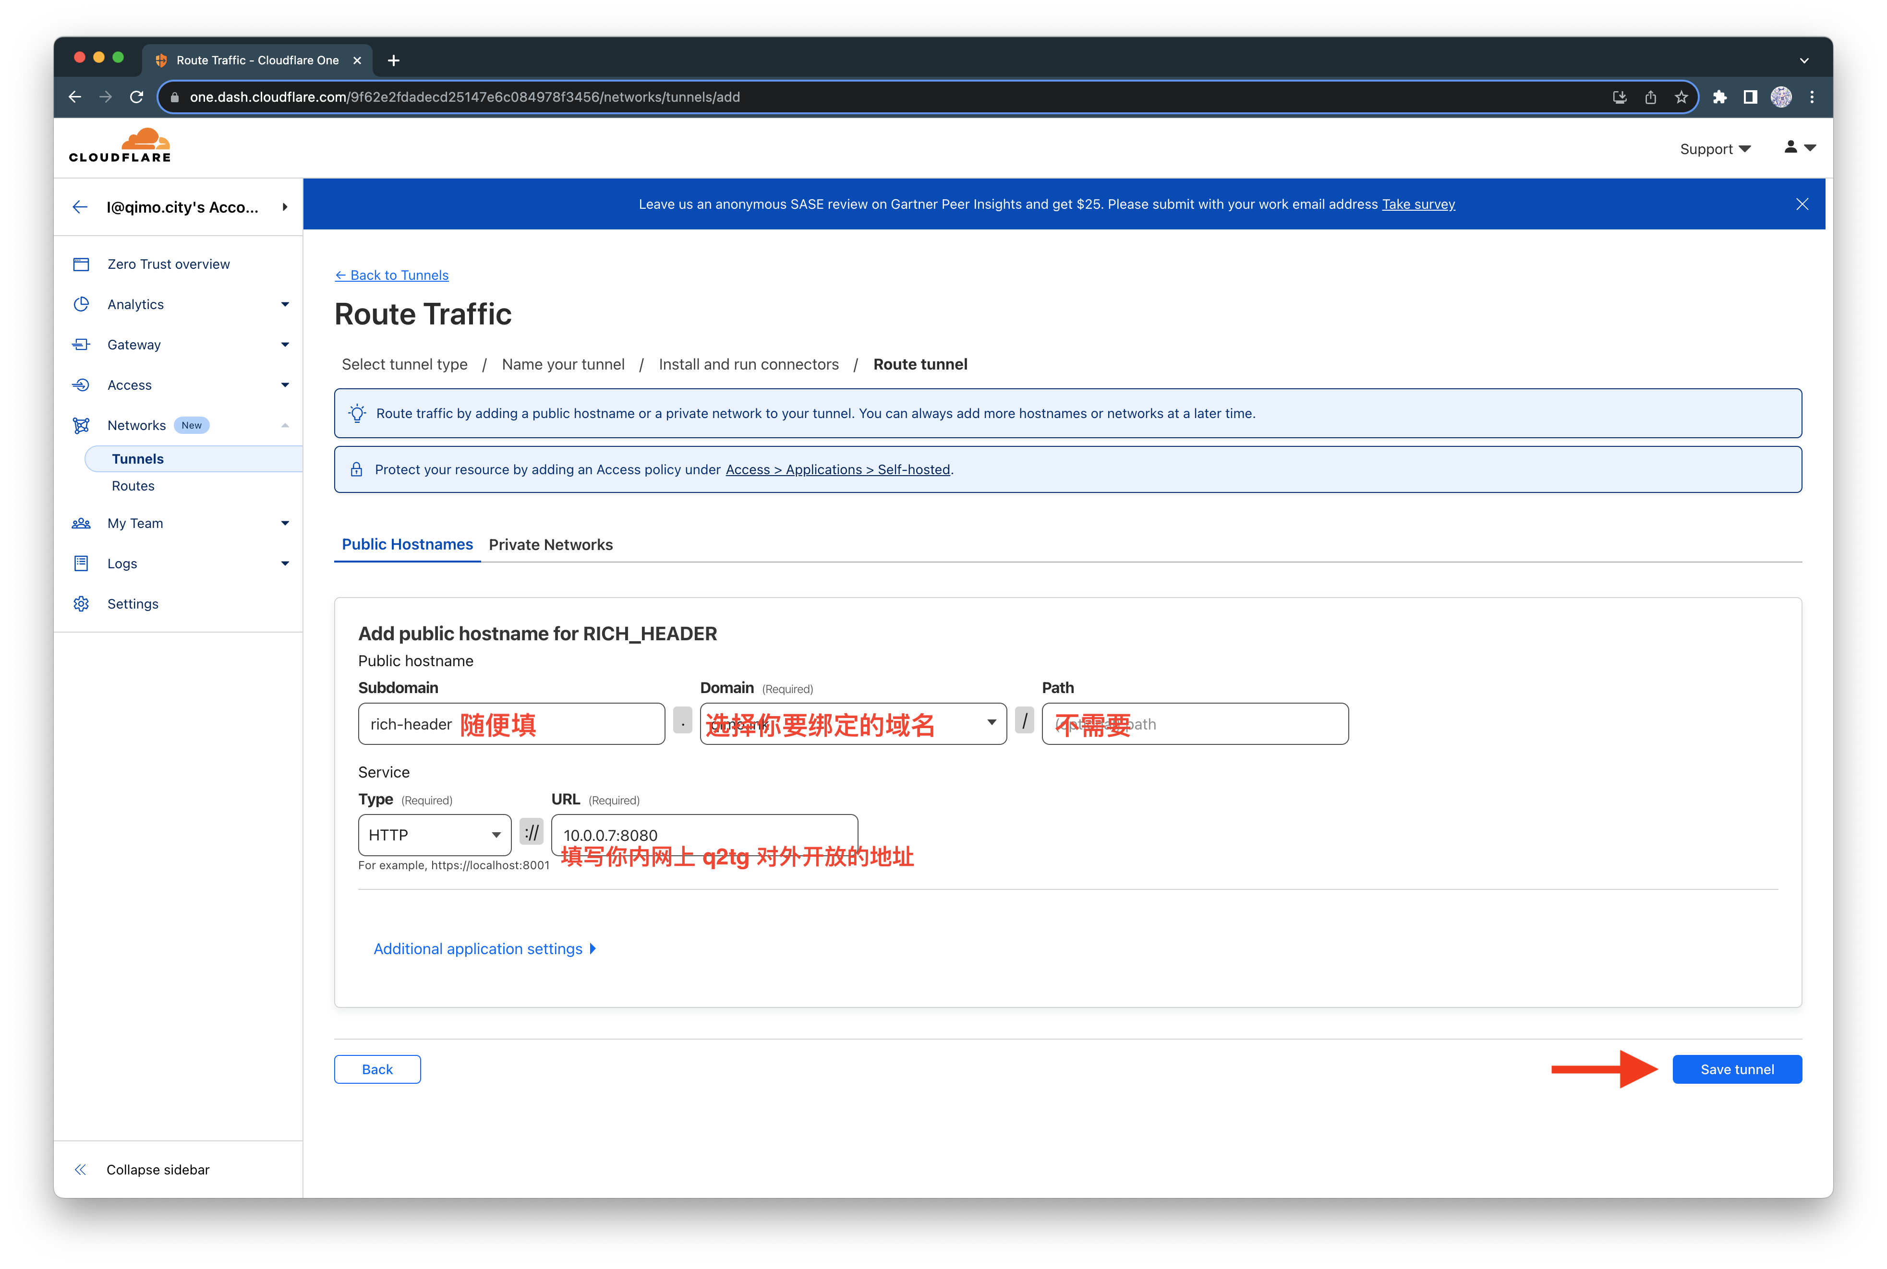Viewport: 1887px width, 1269px height.
Task: Switch to the Private Networks tab
Action: pos(550,545)
